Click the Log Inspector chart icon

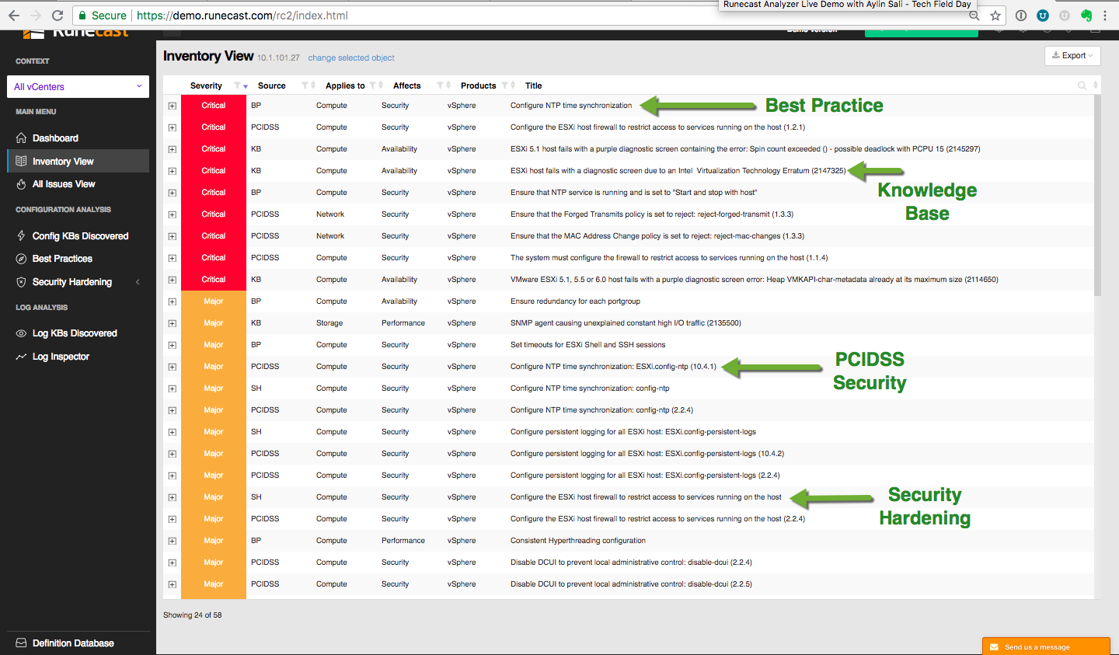click(x=21, y=357)
